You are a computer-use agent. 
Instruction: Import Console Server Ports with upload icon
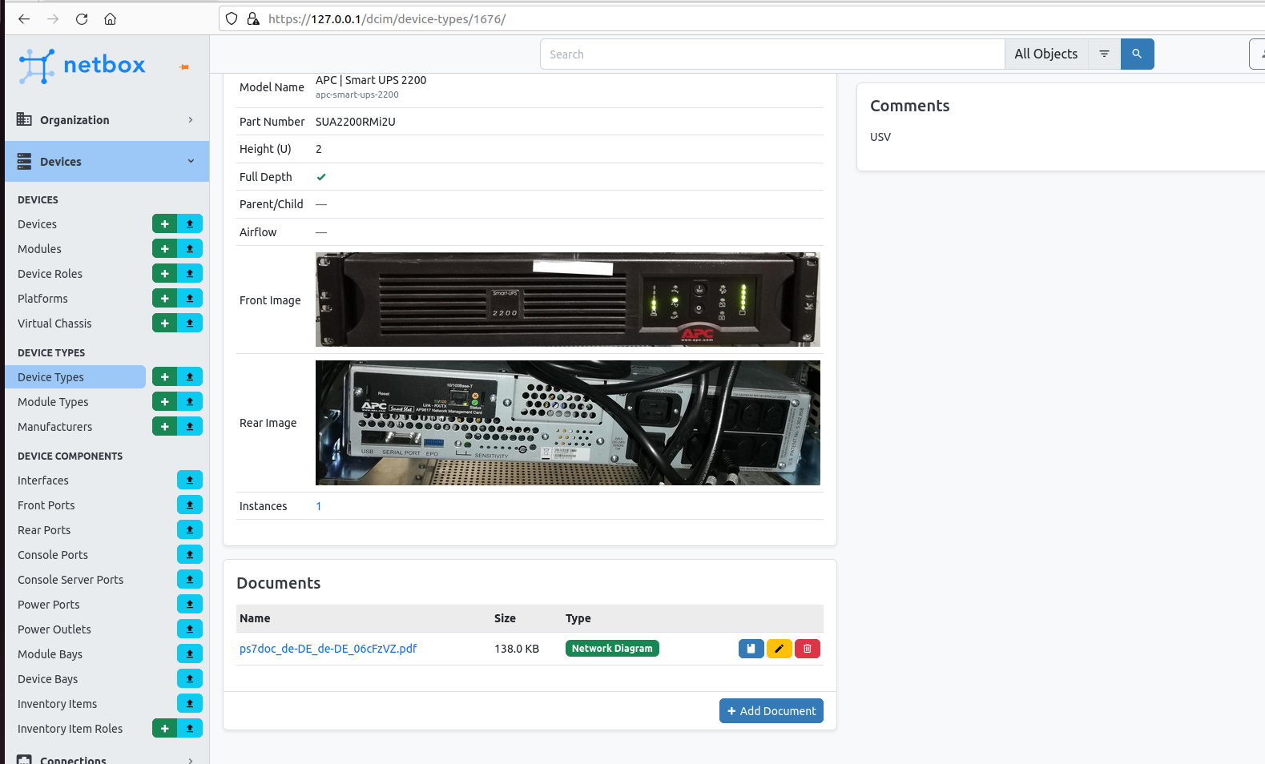point(190,580)
